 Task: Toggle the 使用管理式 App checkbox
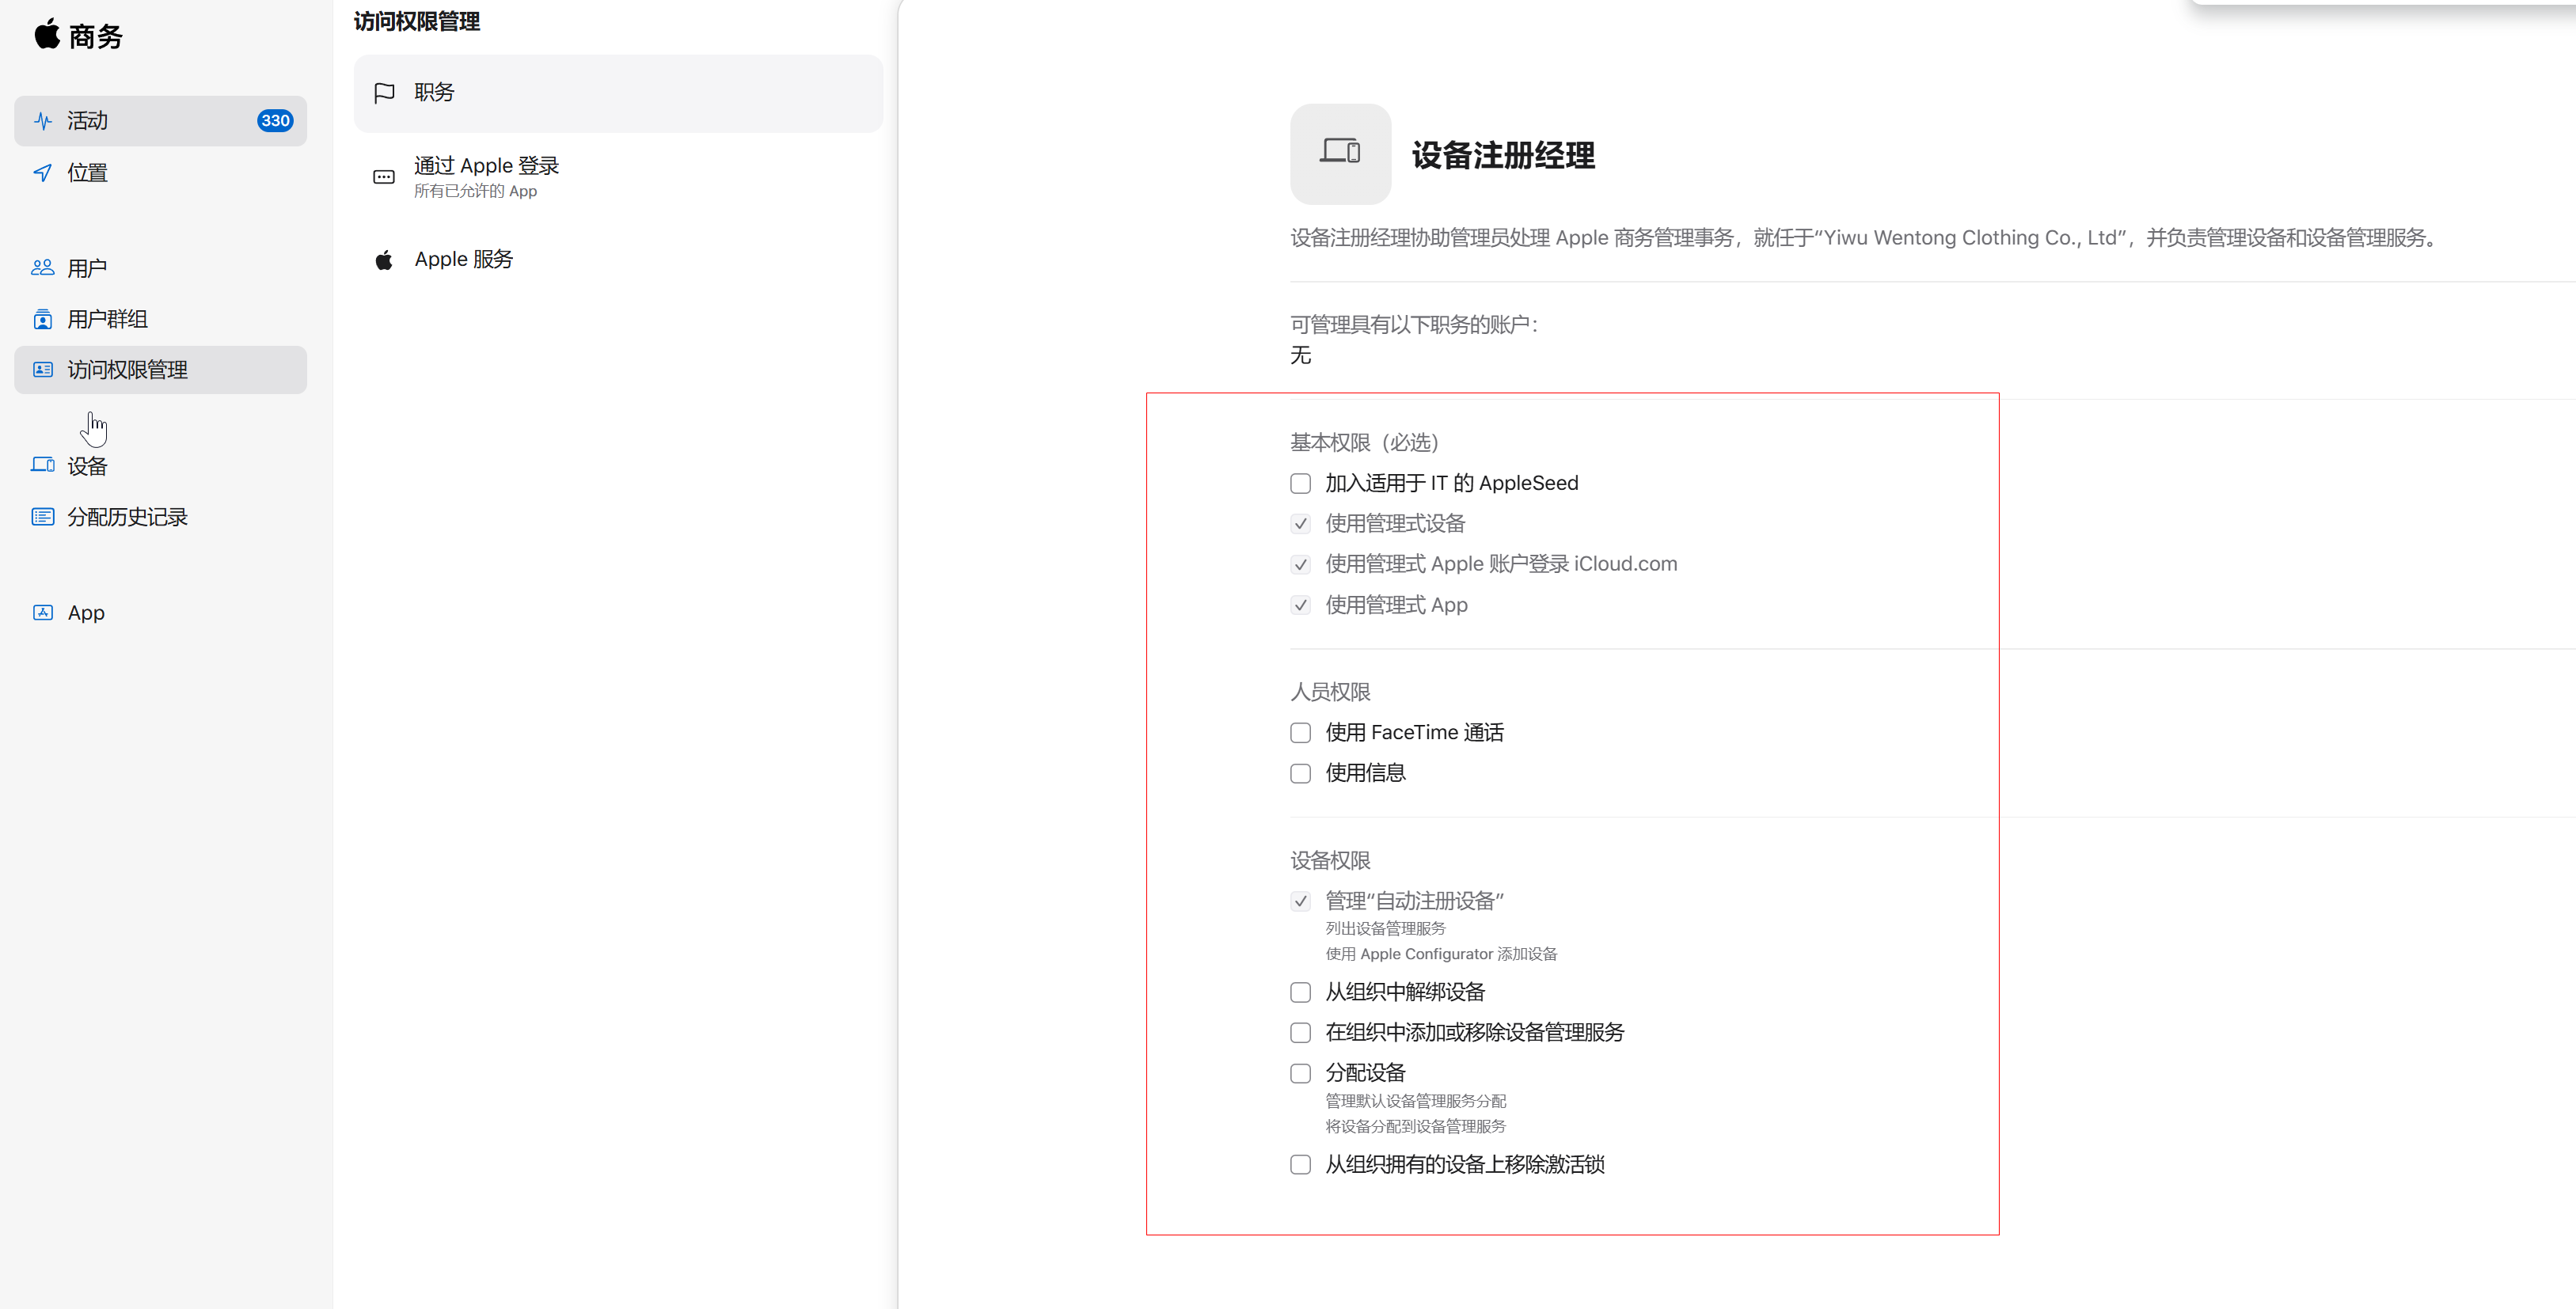pyautogui.click(x=1300, y=605)
